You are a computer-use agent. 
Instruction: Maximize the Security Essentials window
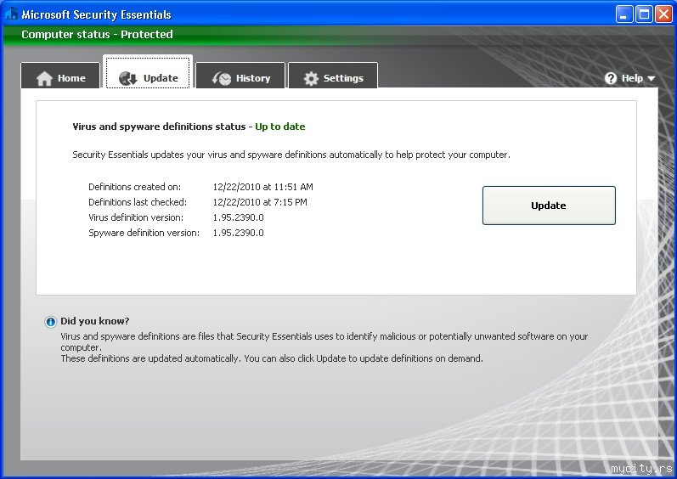pyautogui.click(x=644, y=14)
